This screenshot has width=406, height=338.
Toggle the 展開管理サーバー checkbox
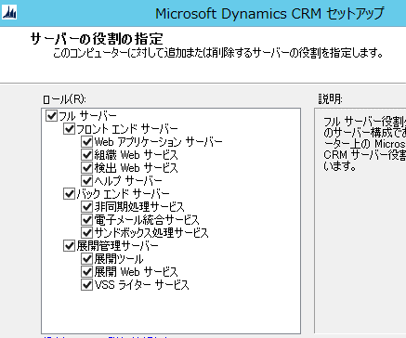(x=69, y=246)
